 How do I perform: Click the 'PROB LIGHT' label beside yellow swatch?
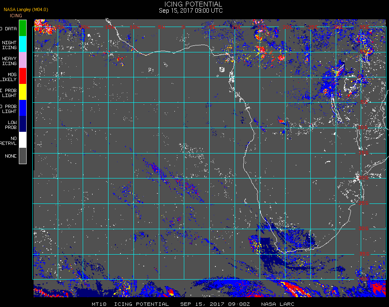pos(9,93)
